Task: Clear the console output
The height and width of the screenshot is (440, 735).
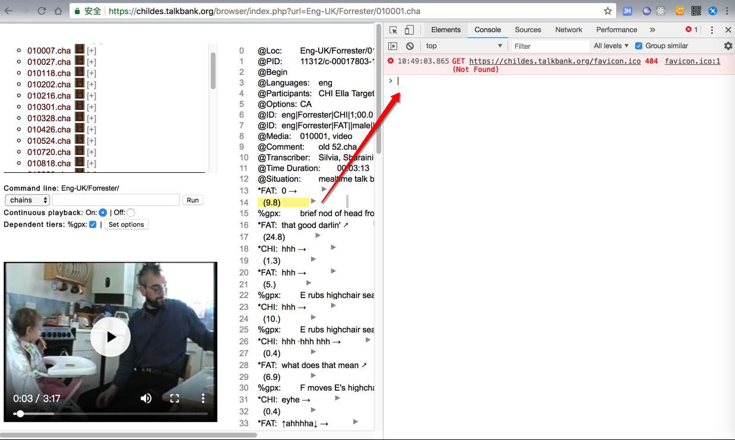Action: point(410,46)
